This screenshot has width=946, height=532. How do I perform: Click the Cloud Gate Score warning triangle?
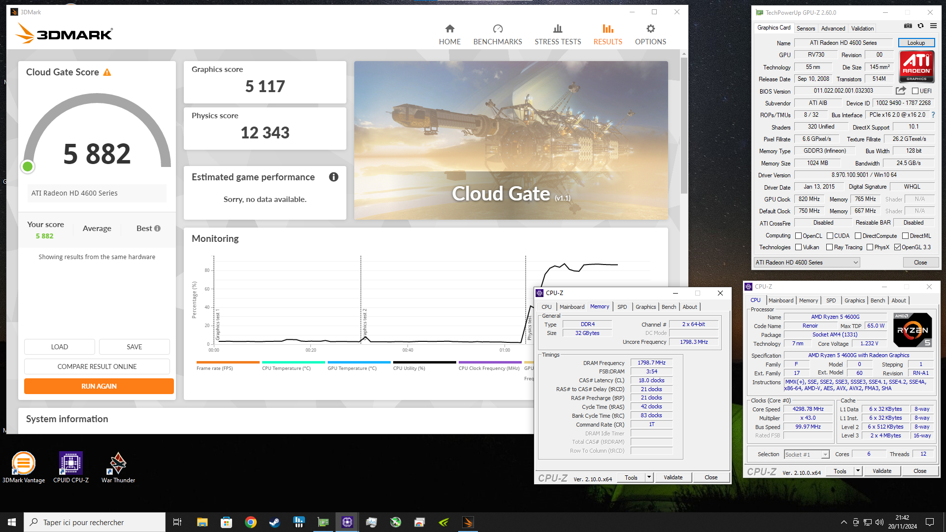point(107,72)
